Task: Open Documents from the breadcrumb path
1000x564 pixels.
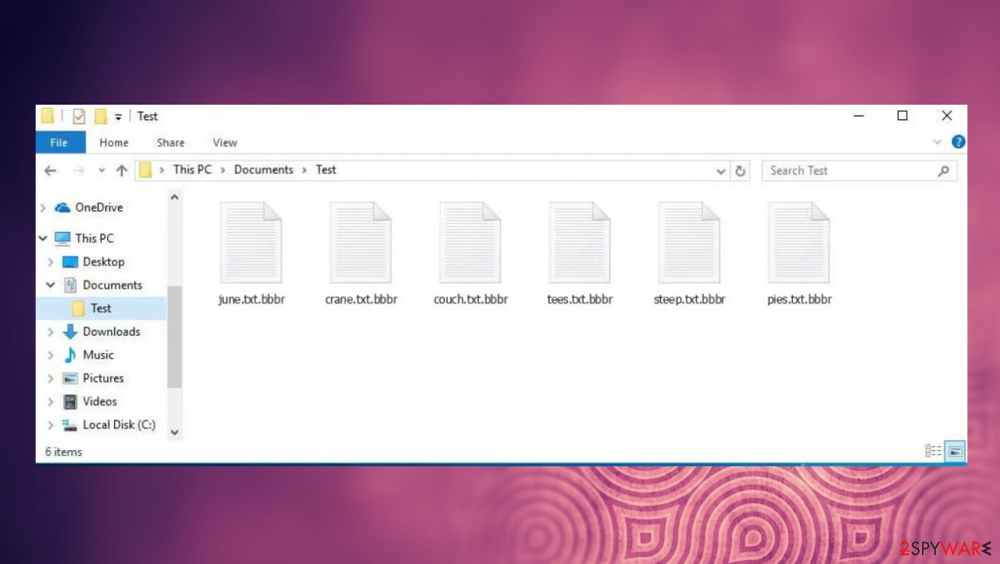Action: [263, 170]
